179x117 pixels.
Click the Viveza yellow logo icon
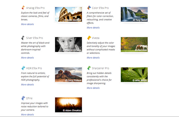(89, 38)
